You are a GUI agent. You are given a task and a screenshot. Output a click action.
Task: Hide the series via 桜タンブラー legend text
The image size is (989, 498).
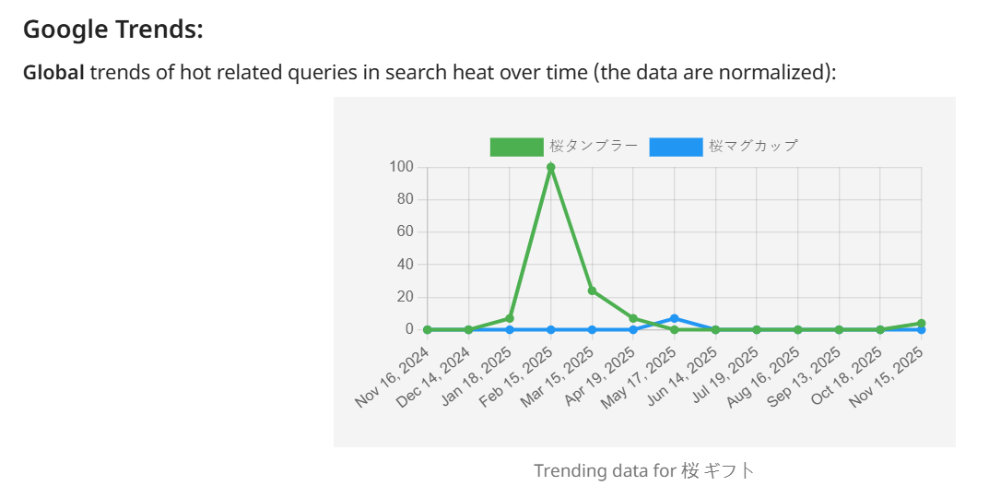tap(594, 146)
